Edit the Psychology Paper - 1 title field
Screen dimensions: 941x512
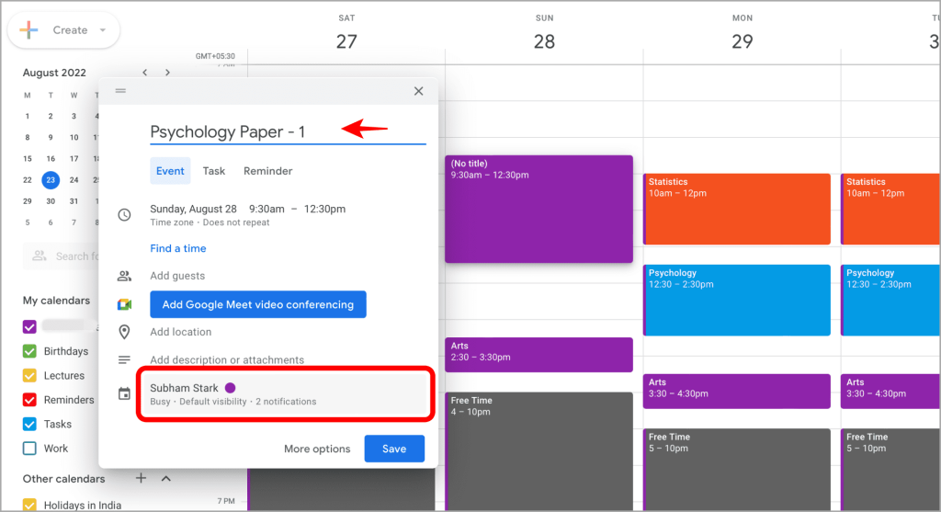[x=288, y=132]
